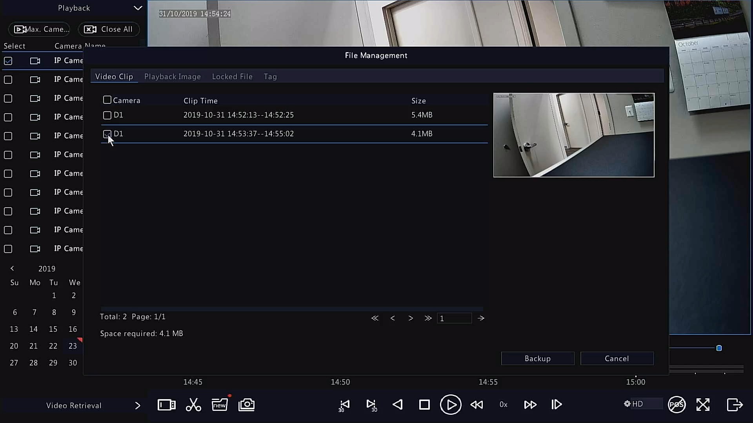Click the play button circle
This screenshot has height=423, width=753.
coord(450,405)
